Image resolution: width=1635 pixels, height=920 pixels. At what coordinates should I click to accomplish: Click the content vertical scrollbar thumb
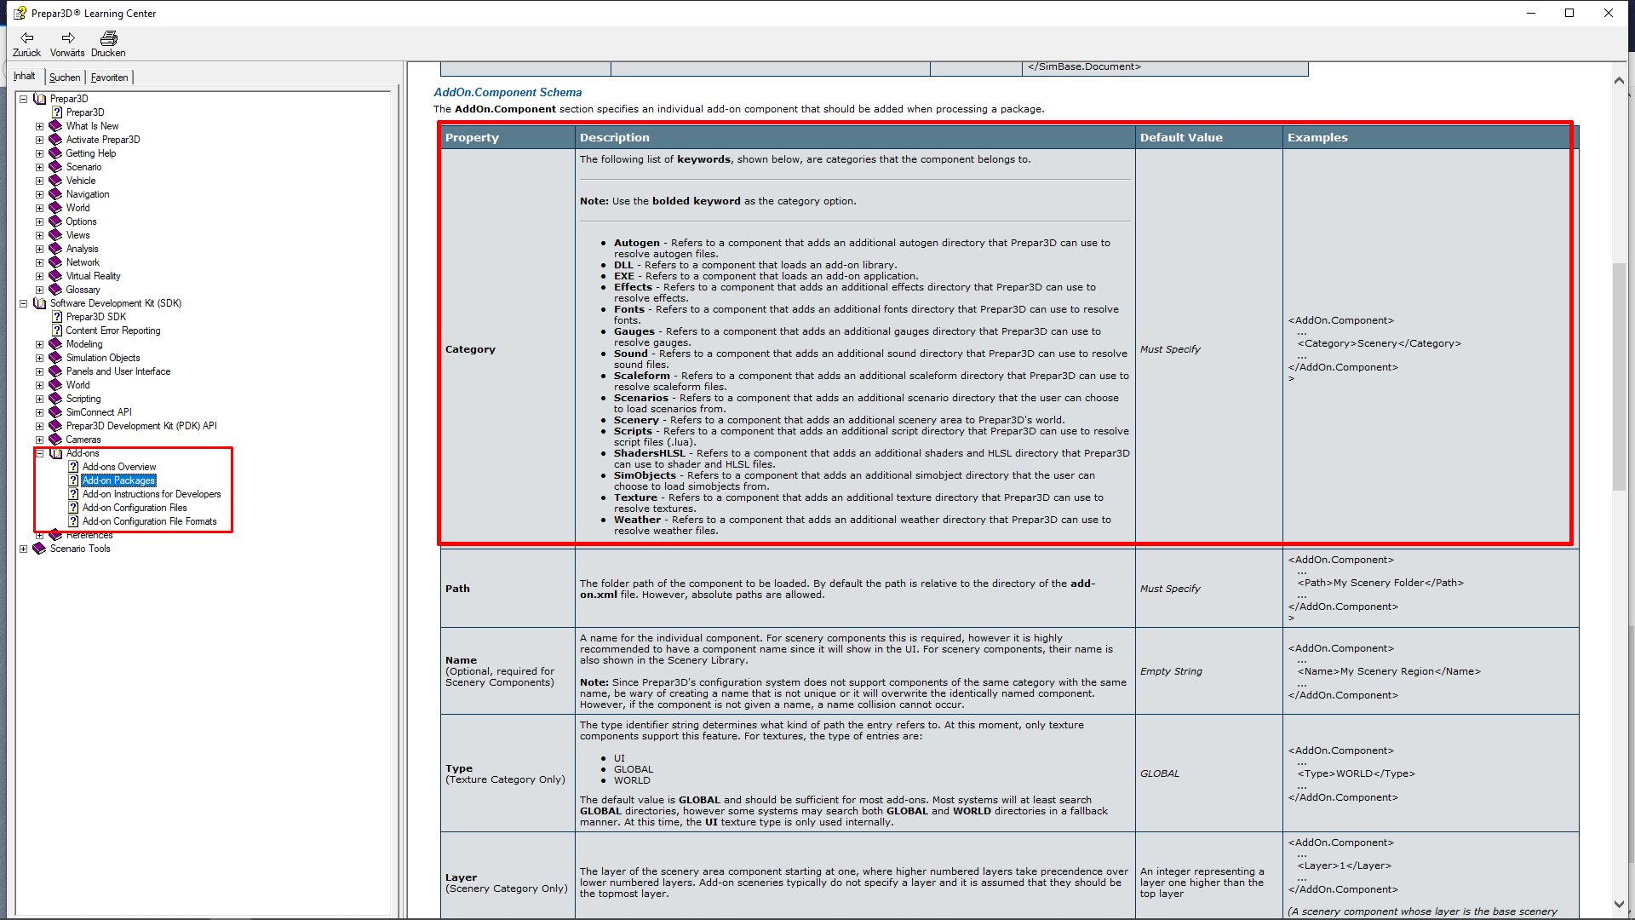[x=1619, y=377]
